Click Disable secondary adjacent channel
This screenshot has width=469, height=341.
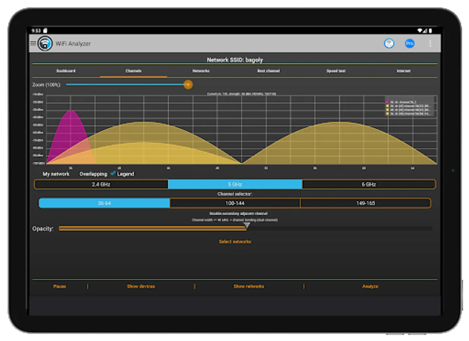point(238,214)
